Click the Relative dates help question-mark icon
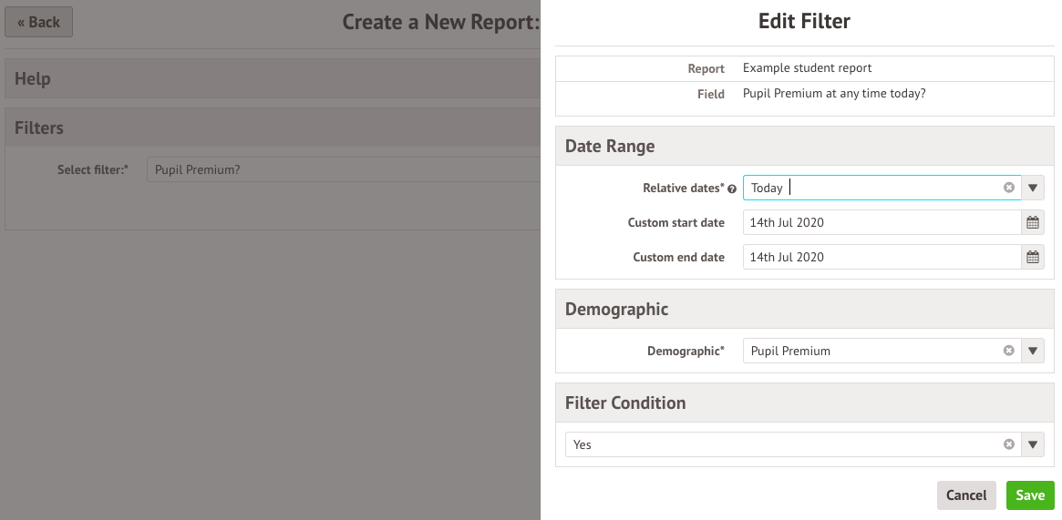The height and width of the screenshot is (520, 1062). pos(732,189)
